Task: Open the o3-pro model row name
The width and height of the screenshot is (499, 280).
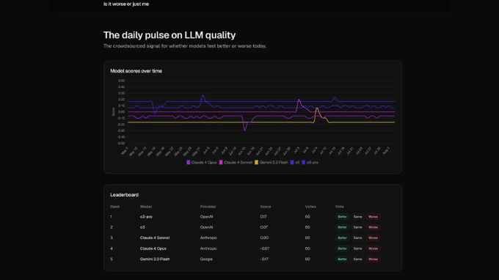Action: click(x=146, y=217)
